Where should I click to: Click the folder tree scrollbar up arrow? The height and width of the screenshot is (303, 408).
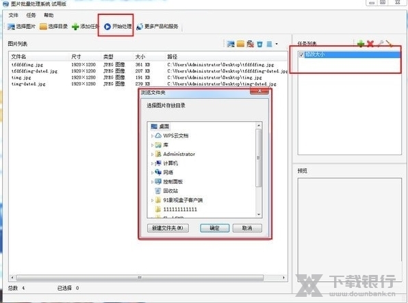[x=259, y=125]
